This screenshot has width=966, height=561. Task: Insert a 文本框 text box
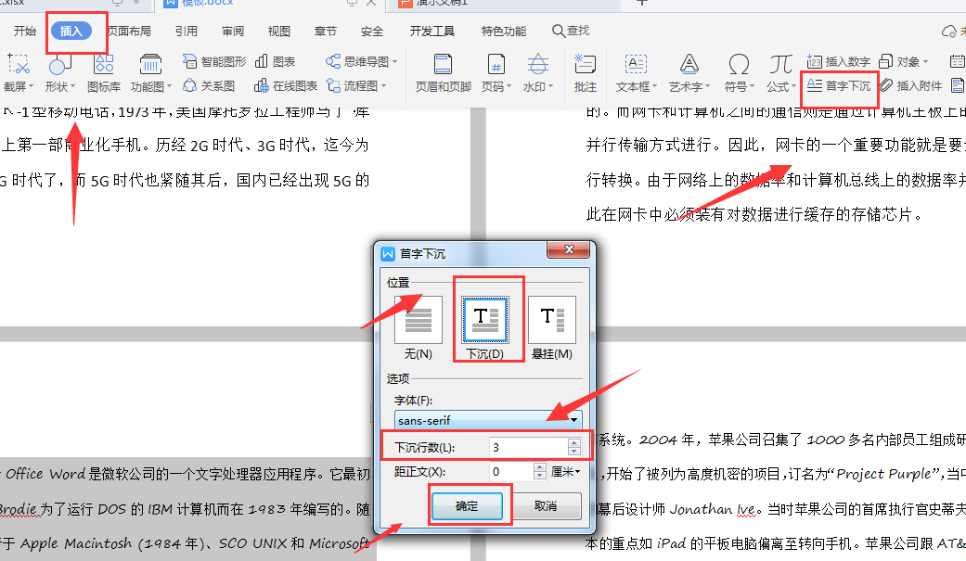[x=637, y=72]
